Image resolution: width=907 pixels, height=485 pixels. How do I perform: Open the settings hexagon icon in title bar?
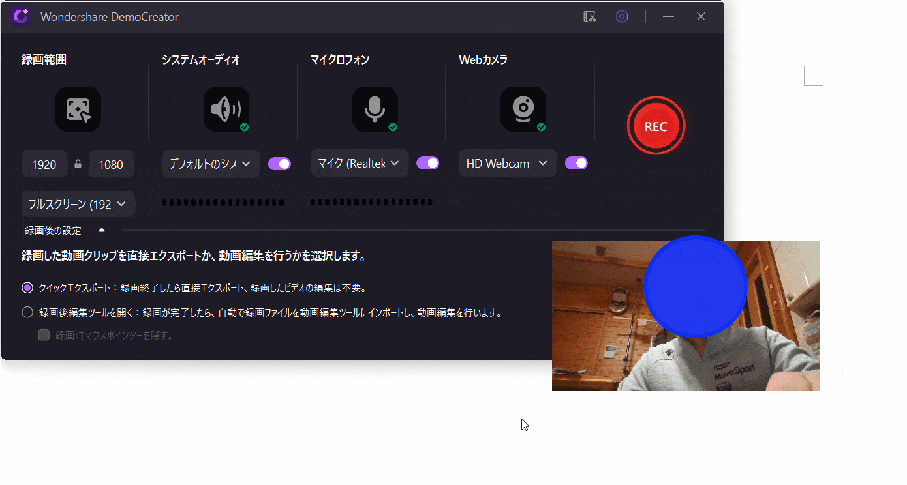[x=621, y=17]
